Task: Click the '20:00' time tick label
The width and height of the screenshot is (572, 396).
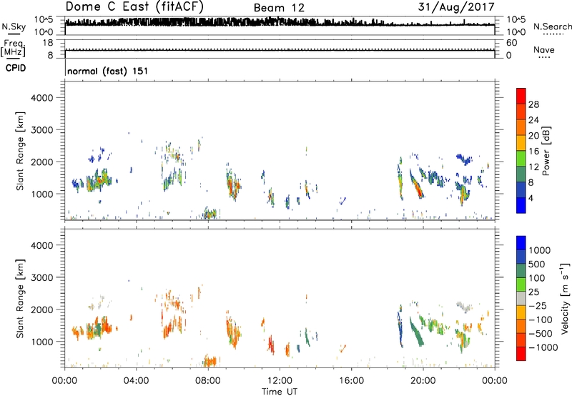Action: [x=423, y=381]
